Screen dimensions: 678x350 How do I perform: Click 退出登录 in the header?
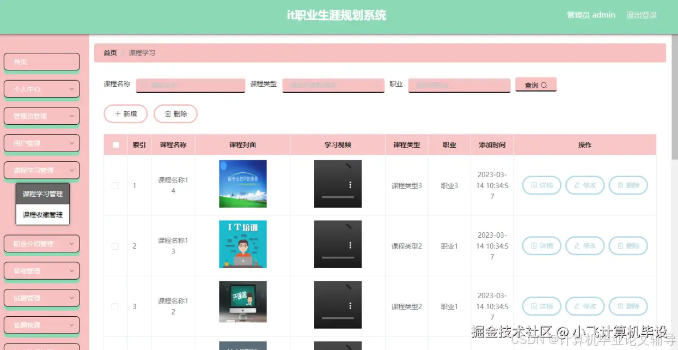[x=642, y=15]
